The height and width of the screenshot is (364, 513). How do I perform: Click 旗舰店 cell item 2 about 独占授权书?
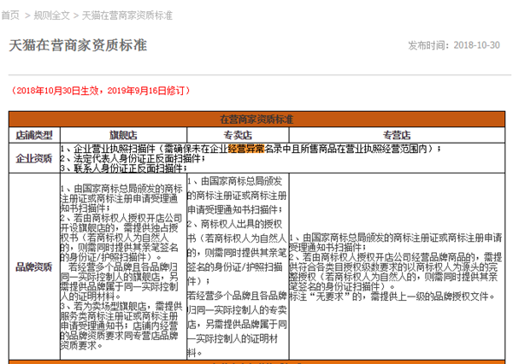click(x=121, y=238)
